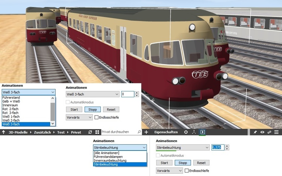Increase the value next to the 0 field
Screen dimensions: 282x176
[x=137, y=93]
